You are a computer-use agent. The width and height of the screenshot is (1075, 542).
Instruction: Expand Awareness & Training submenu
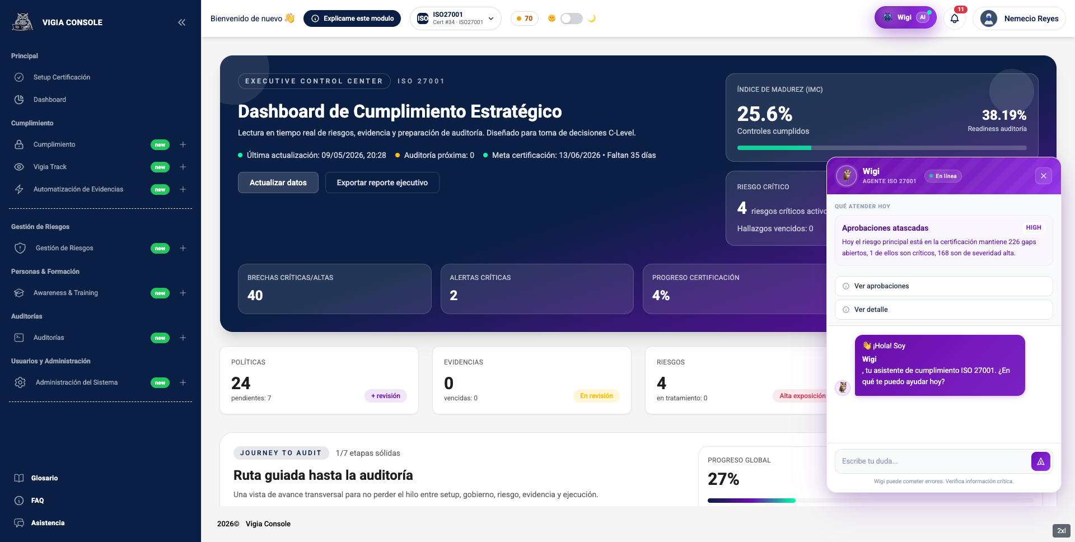tap(183, 293)
